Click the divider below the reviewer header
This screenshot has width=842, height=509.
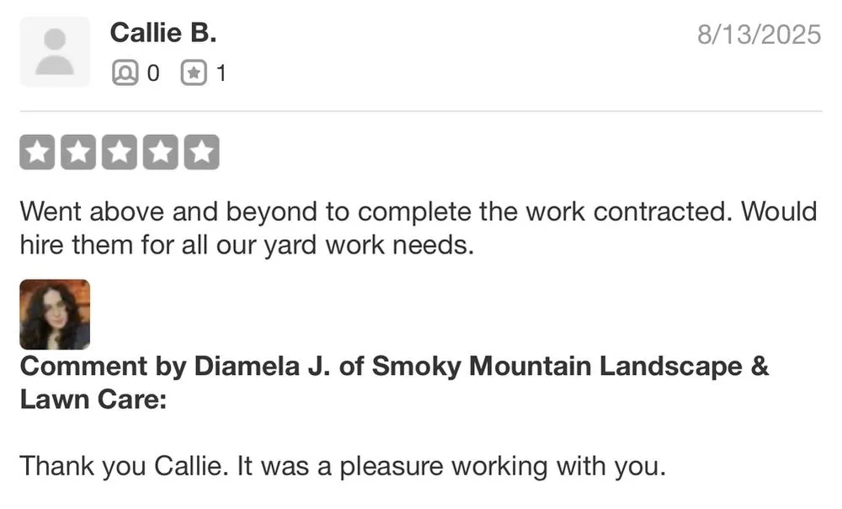tap(420, 108)
